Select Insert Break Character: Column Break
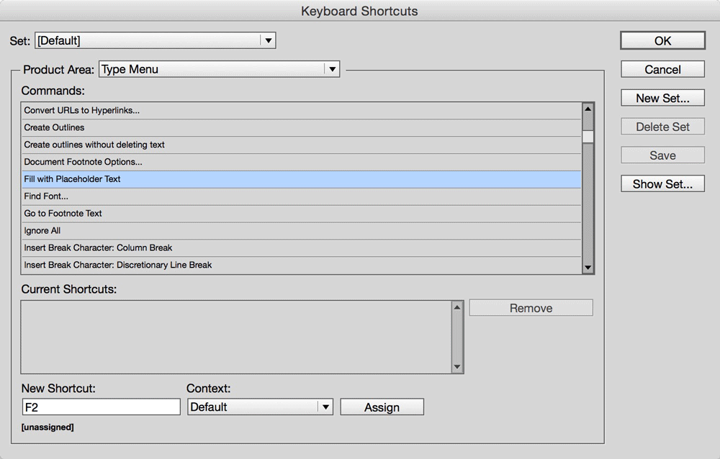This screenshot has width=720, height=459. coord(99,248)
